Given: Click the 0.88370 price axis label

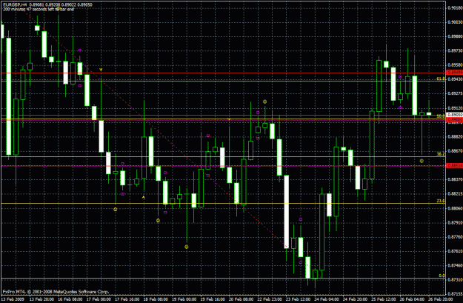Looking at the screenshot, I should [x=455, y=179].
